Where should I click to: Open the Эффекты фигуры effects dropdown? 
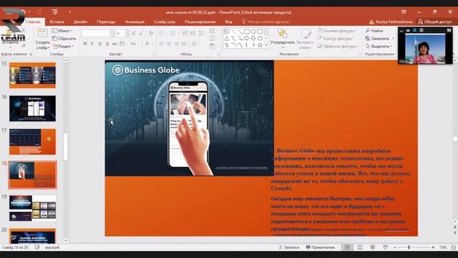coord(338,46)
